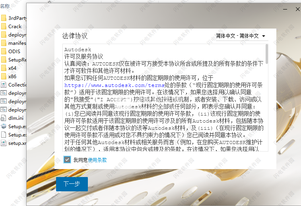The height and width of the screenshot is (206, 301).
Task: Select the x64 folder icon
Action: coord(4,68)
